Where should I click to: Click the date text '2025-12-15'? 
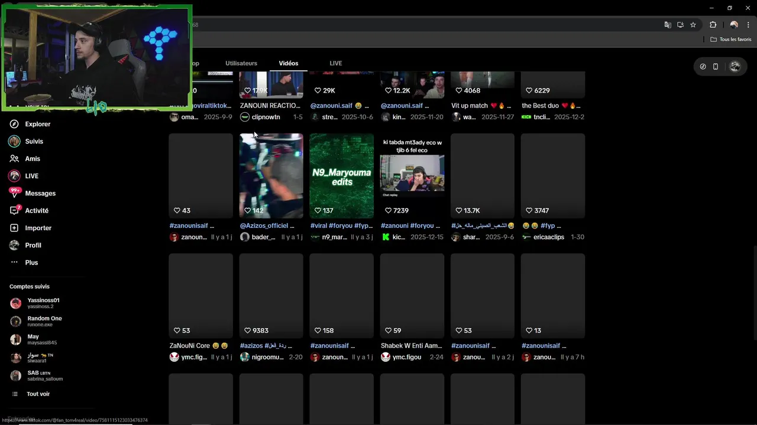tap(426, 237)
